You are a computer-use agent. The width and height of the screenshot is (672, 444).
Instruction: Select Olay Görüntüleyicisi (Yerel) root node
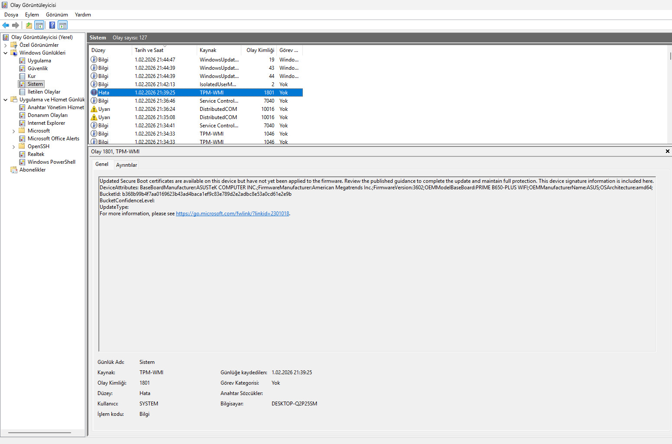point(42,37)
